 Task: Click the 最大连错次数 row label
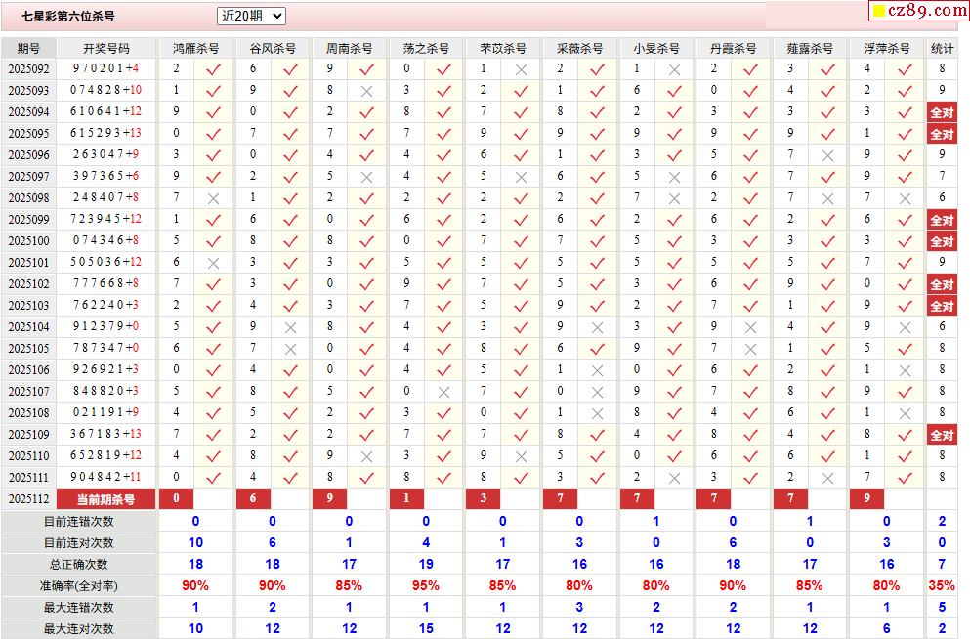point(78,608)
